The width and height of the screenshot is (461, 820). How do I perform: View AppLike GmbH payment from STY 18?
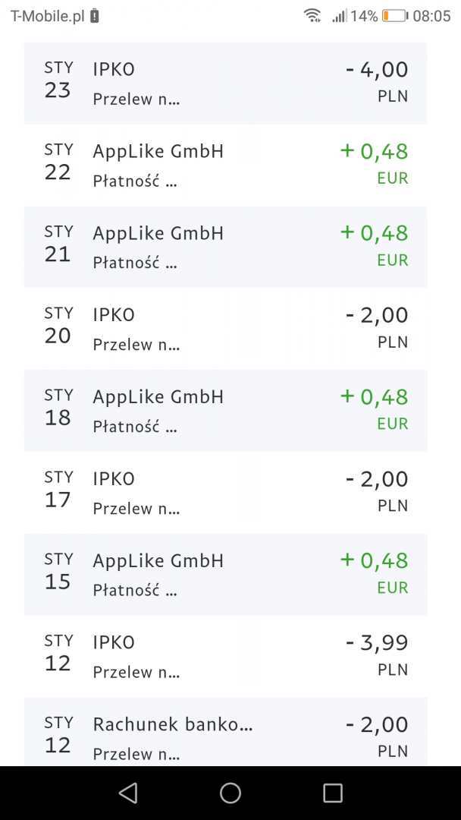click(x=225, y=411)
